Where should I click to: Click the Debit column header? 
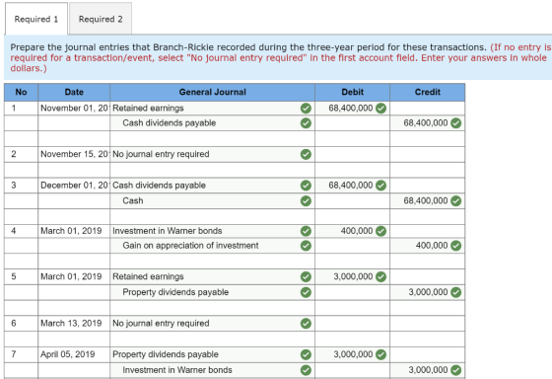[x=353, y=93]
